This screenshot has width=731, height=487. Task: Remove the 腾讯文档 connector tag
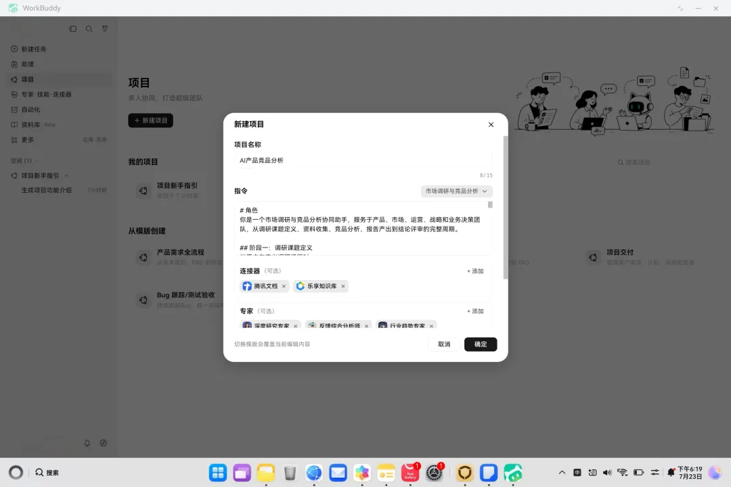(x=284, y=286)
